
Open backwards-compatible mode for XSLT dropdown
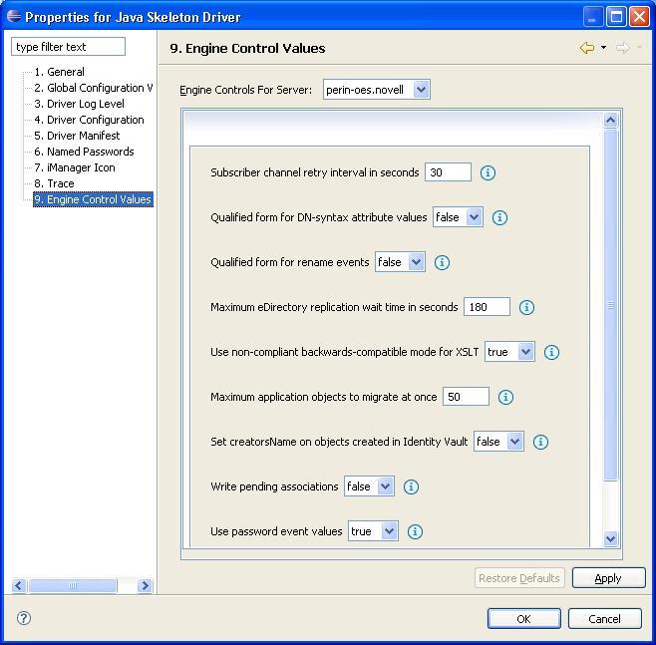click(x=525, y=352)
